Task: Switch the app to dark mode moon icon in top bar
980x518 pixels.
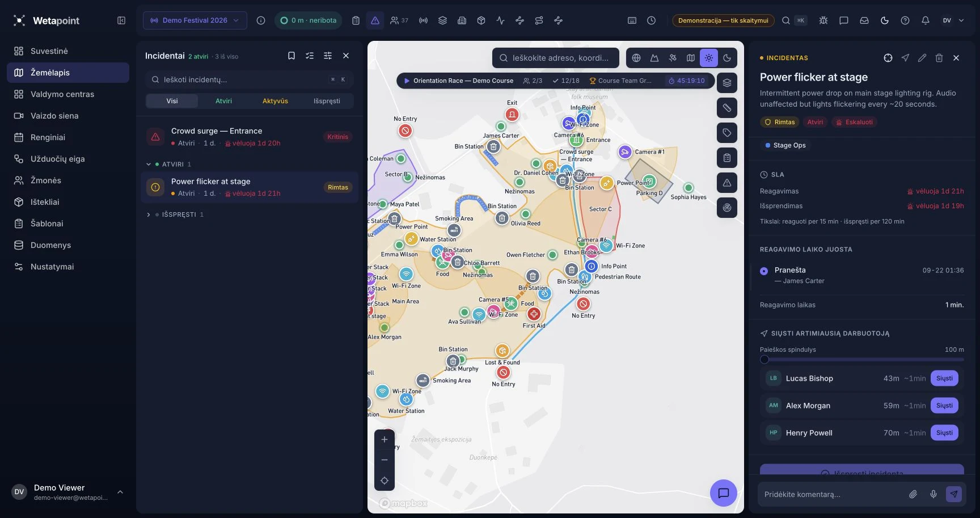Action: (x=885, y=20)
